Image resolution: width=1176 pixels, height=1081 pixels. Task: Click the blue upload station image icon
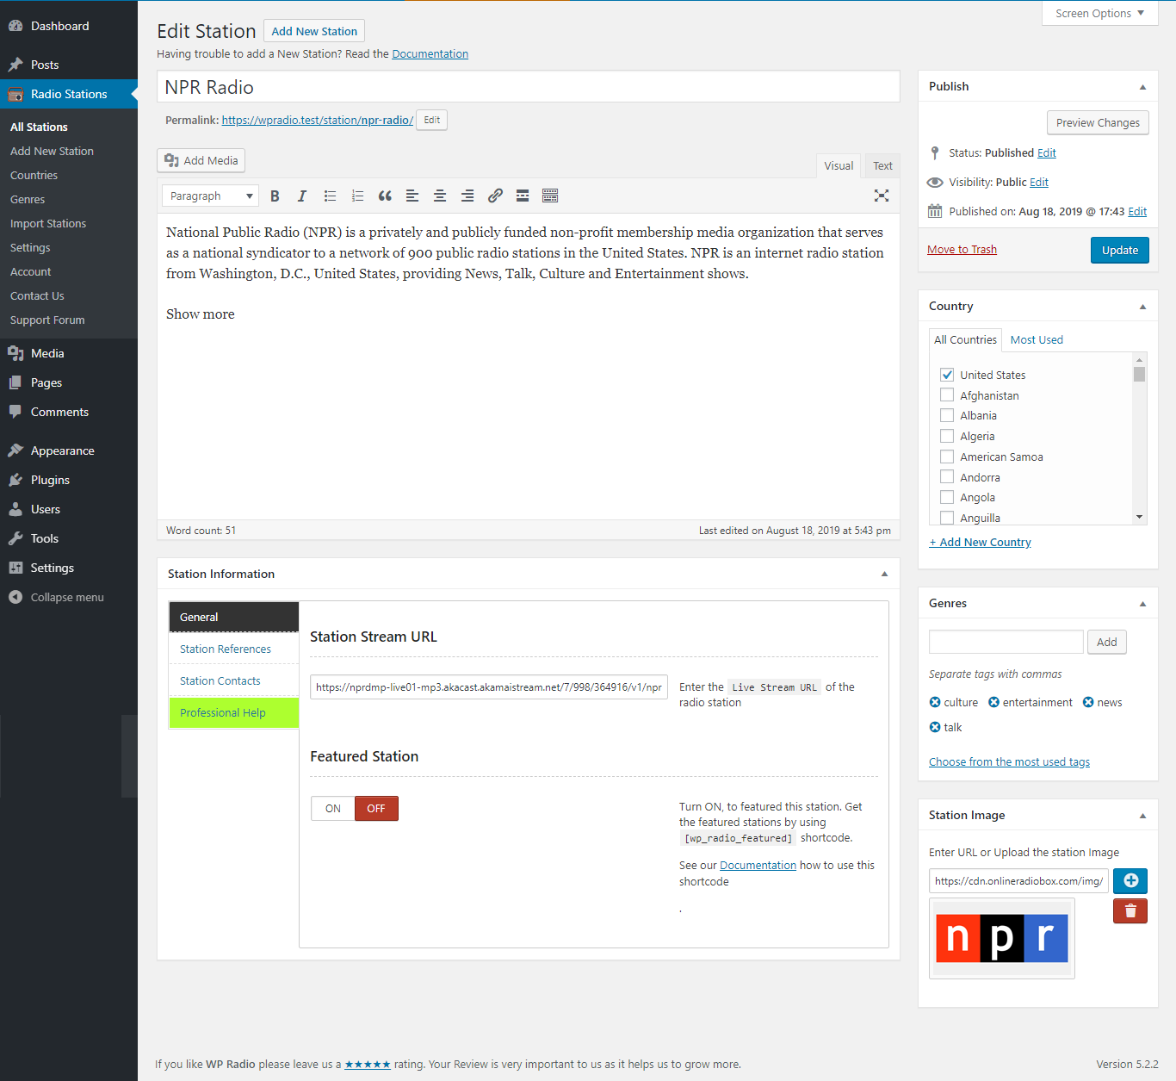click(x=1130, y=880)
